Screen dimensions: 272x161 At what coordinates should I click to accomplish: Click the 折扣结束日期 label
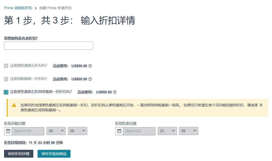[x=126, y=123]
